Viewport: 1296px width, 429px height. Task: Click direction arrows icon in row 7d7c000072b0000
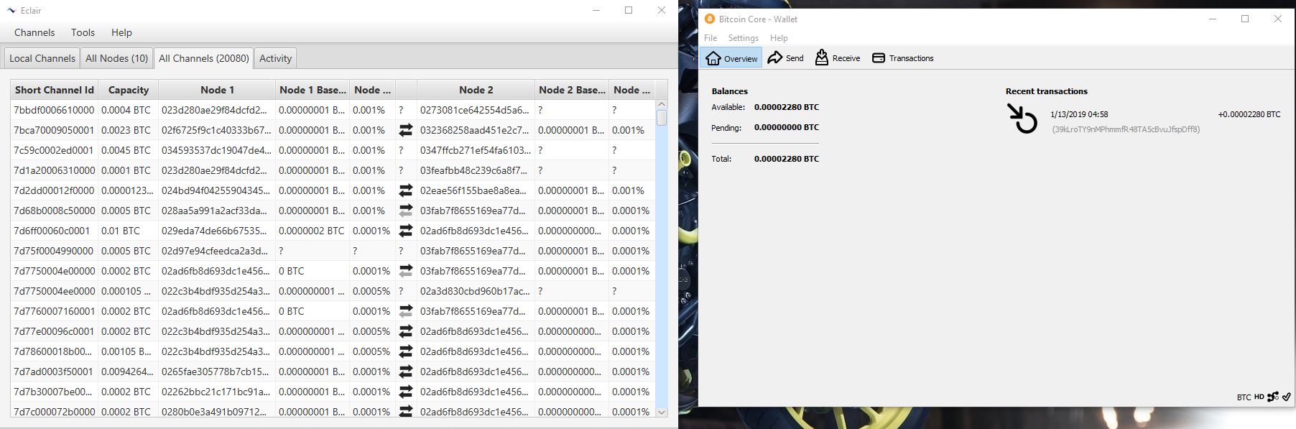click(x=406, y=411)
